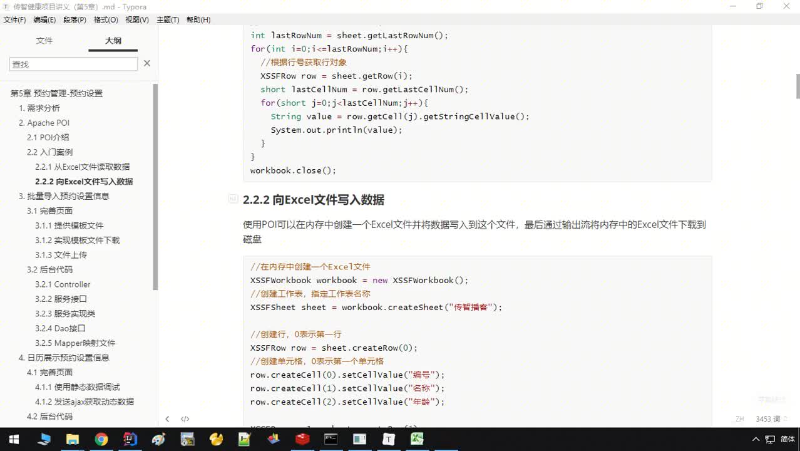Click the line XSSFWorkbook workbook = new XSSFWorkbook();
Image resolution: width=800 pixels, height=451 pixels.
[359, 280]
